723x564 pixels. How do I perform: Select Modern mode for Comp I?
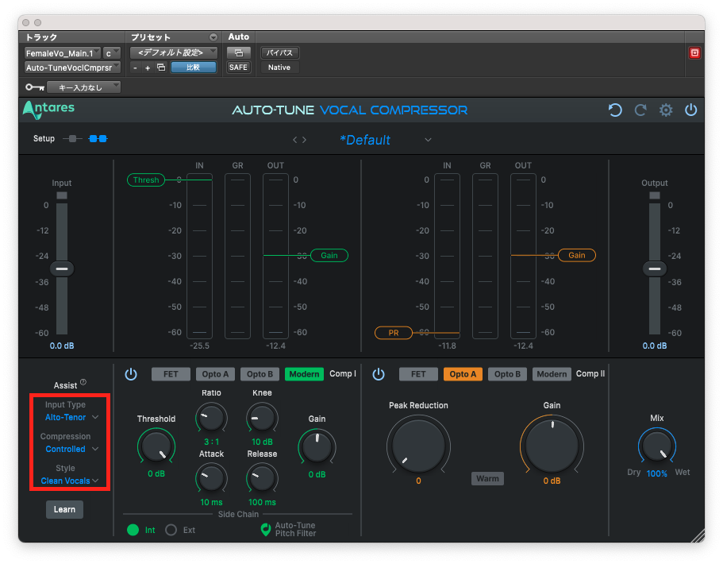click(x=304, y=374)
